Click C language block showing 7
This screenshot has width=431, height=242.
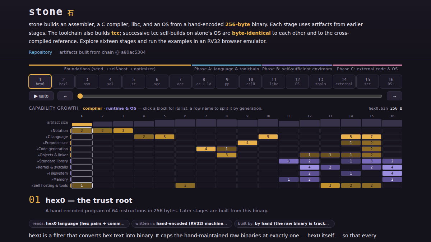click(371, 137)
